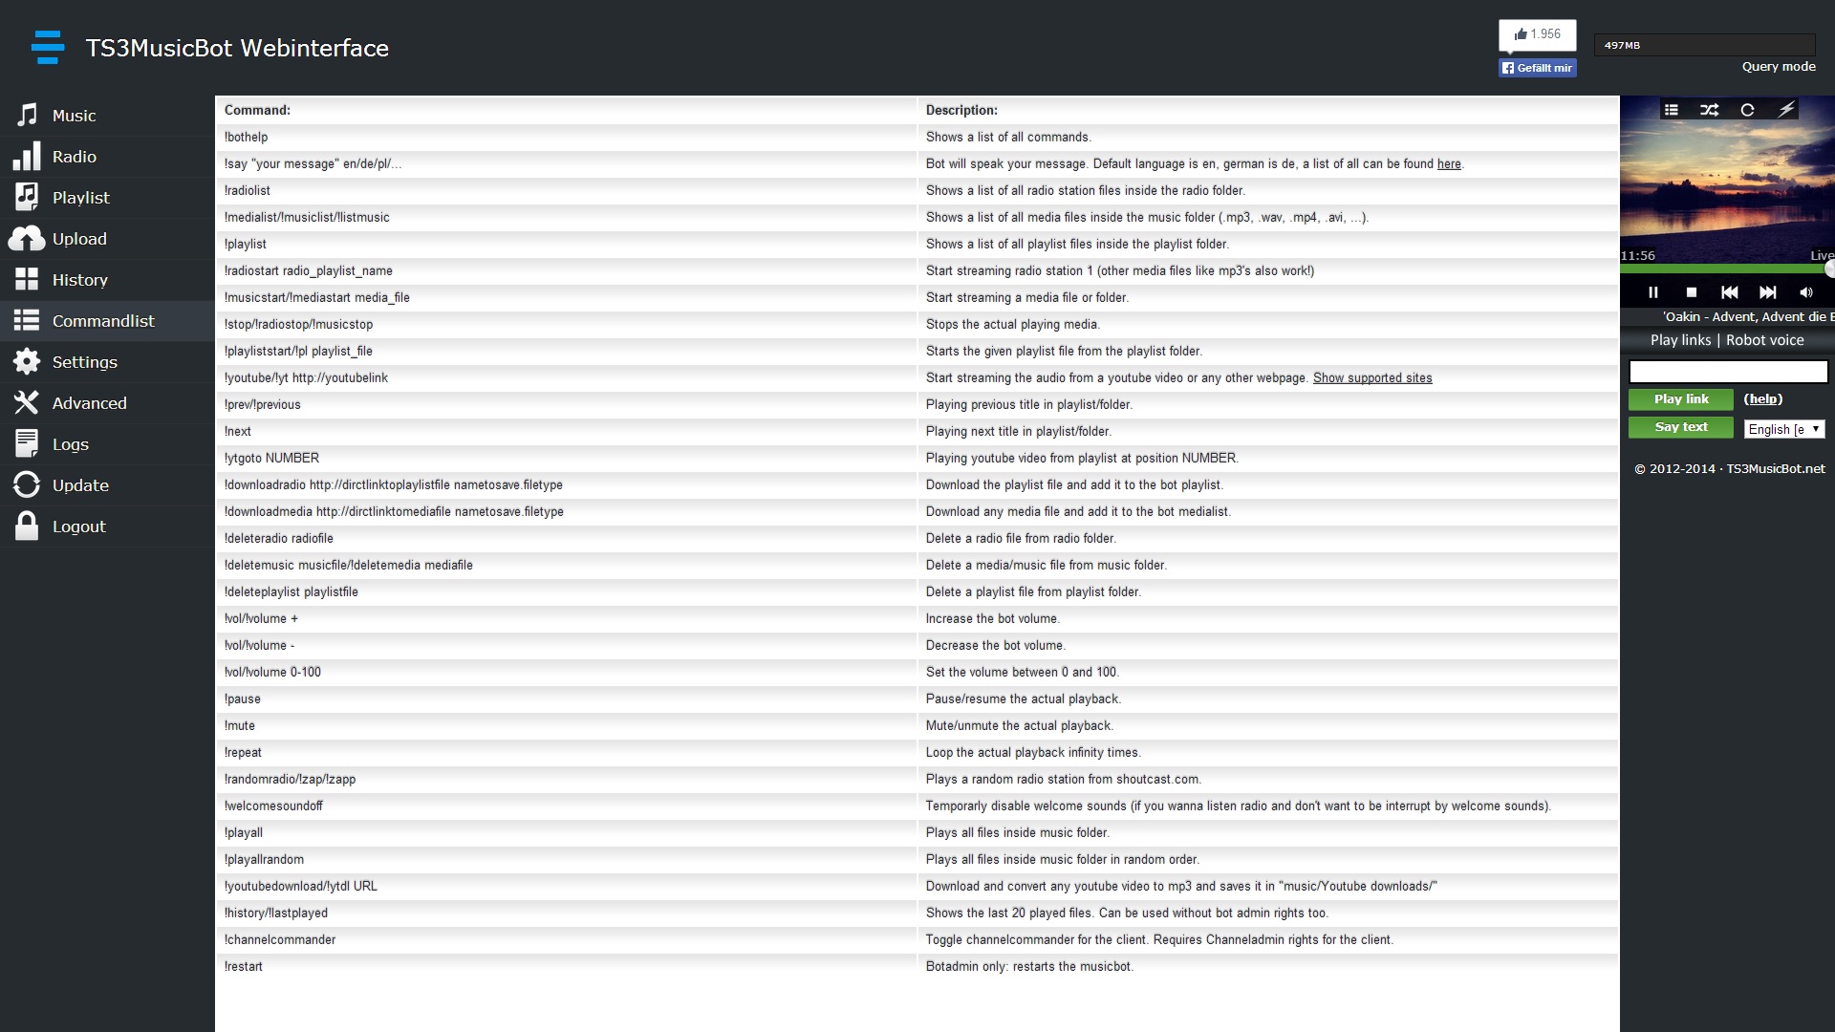Click the player volume speaker icon

(x=1805, y=292)
